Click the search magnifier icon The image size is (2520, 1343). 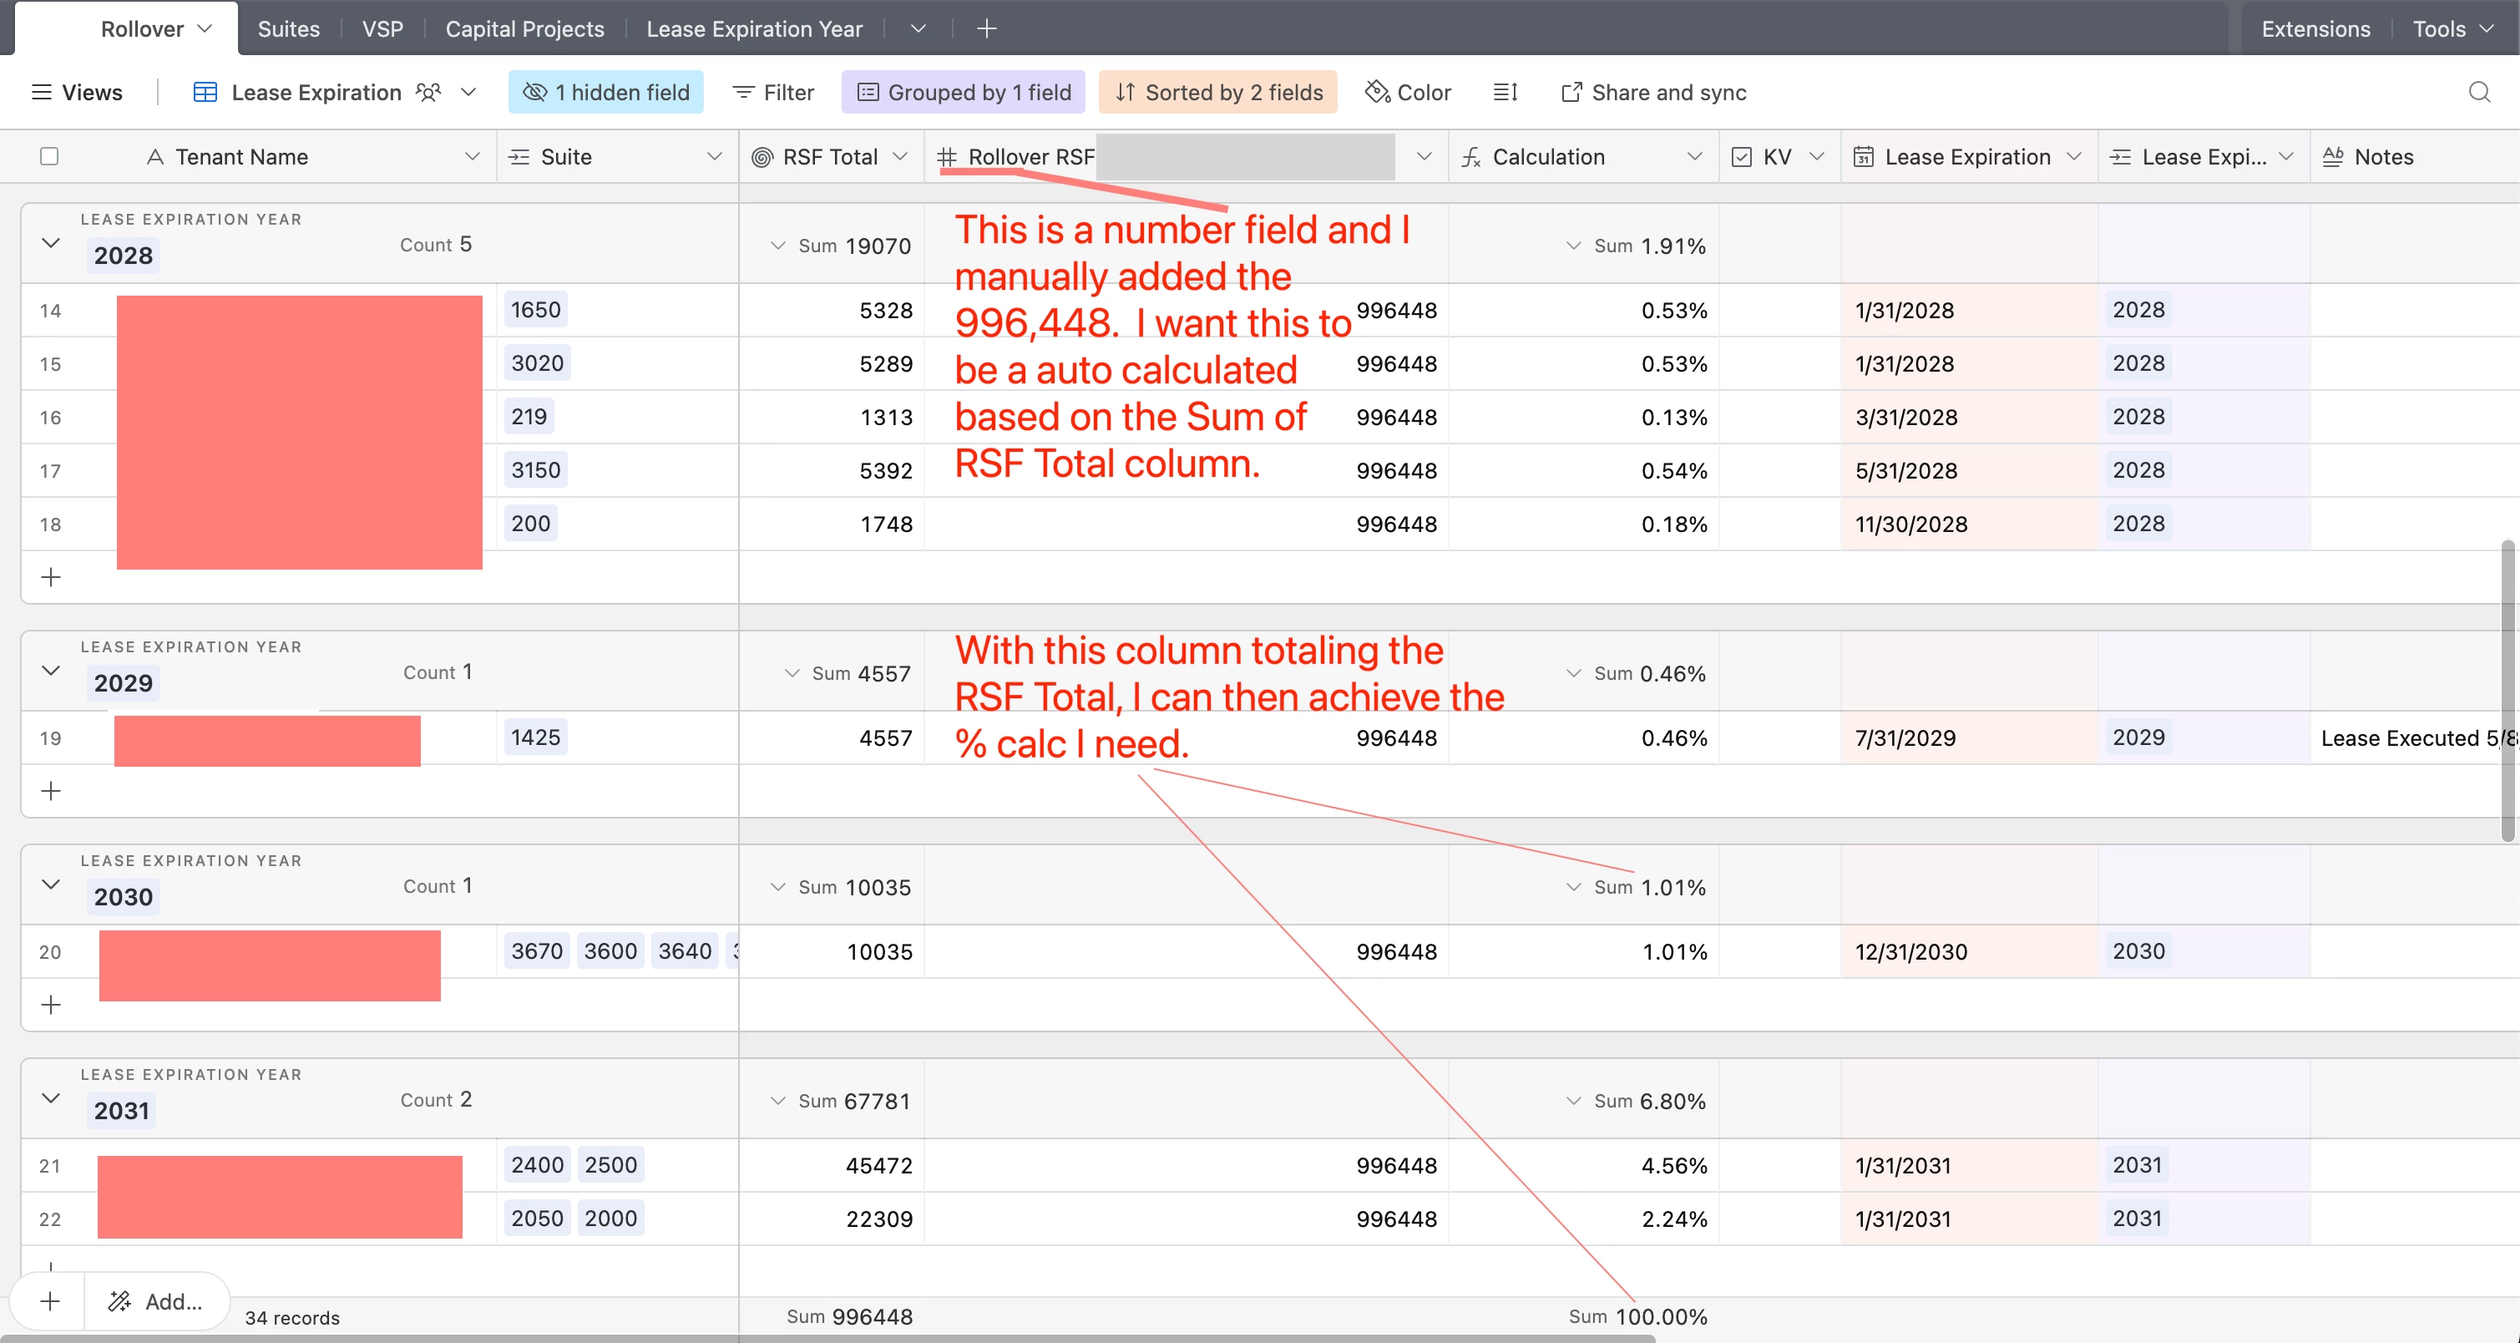coord(2478,92)
